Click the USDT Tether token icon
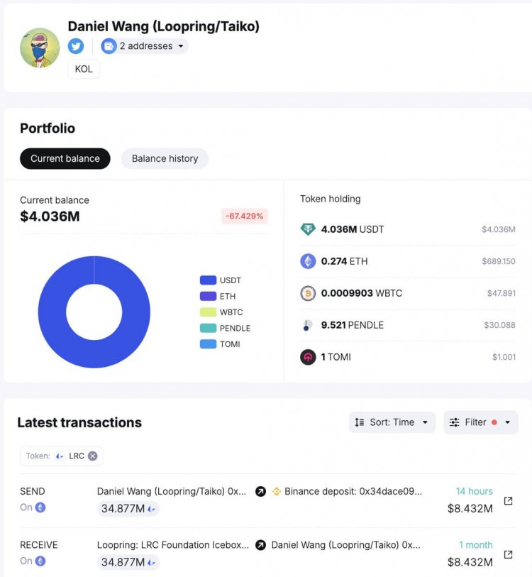Image resolution: width=532 pixels, height=577 pixels. [308, 230]
